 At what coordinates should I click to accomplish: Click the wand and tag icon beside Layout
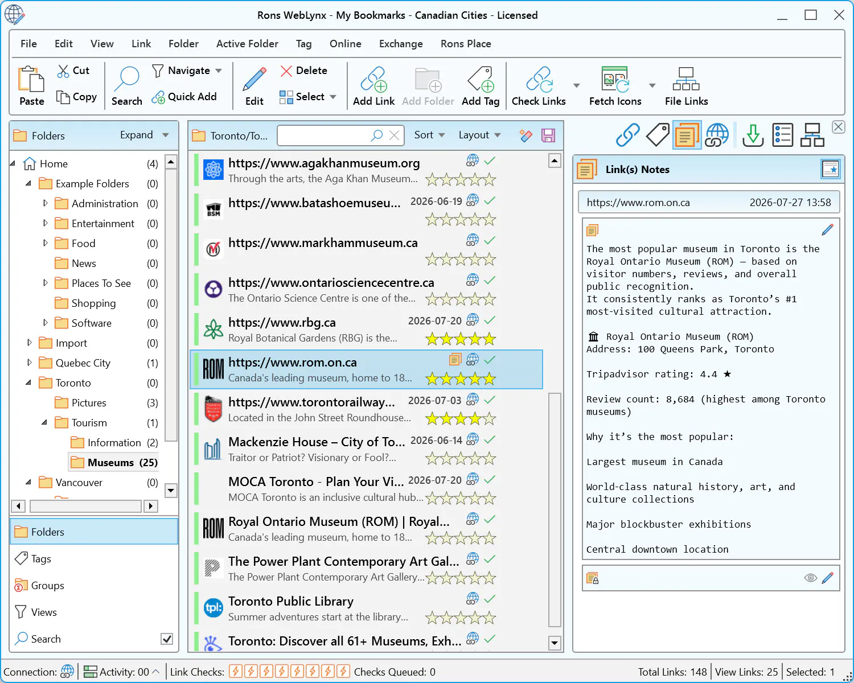click(x=525, y=135)
